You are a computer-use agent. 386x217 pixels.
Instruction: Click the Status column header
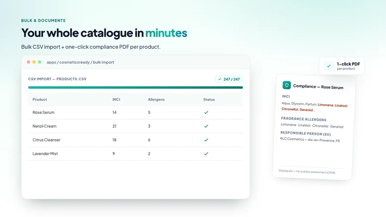209,99
